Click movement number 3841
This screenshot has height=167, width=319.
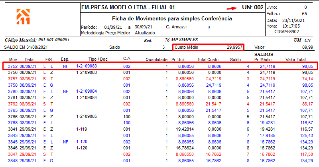click(13, 129)
